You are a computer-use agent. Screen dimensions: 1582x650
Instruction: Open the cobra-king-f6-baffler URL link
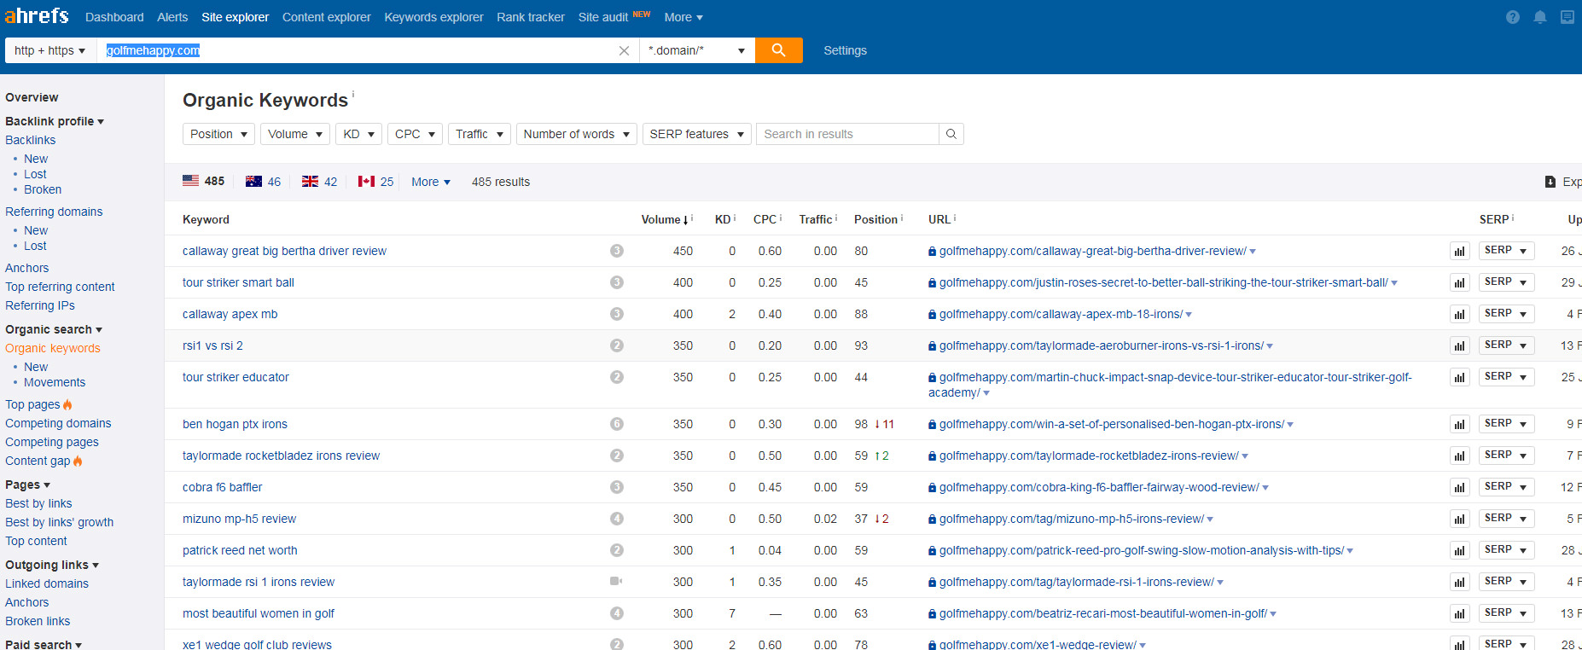pyautogui.click(x=1099, y=487)
